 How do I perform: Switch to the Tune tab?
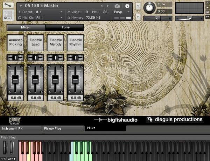(x=64, y=27)
